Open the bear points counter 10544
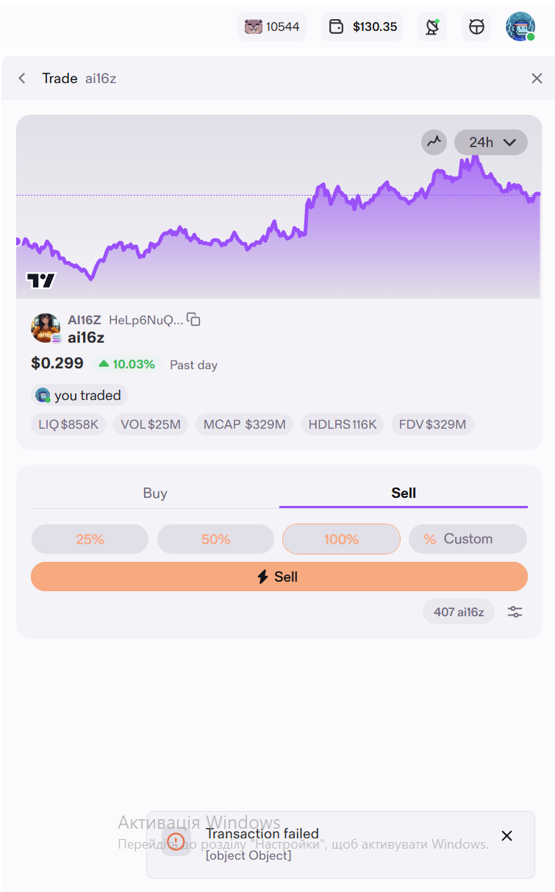The width and height of the screenshot is (555, 892). click(272, 27)
